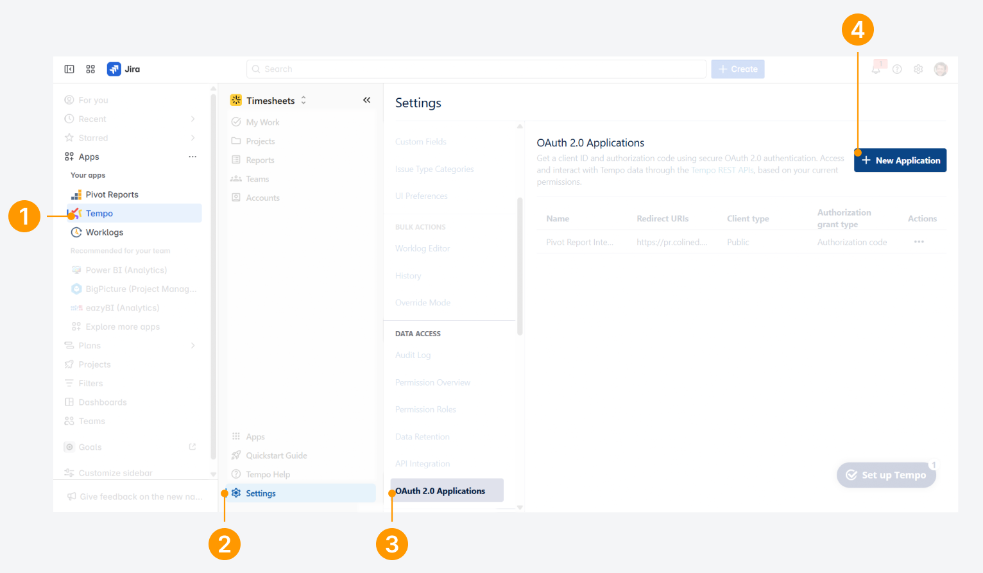The width and height of the screenshot is (983, 573).
Task: Click the https://pr.colined... redirect URI cell
Action: [672, 242]
